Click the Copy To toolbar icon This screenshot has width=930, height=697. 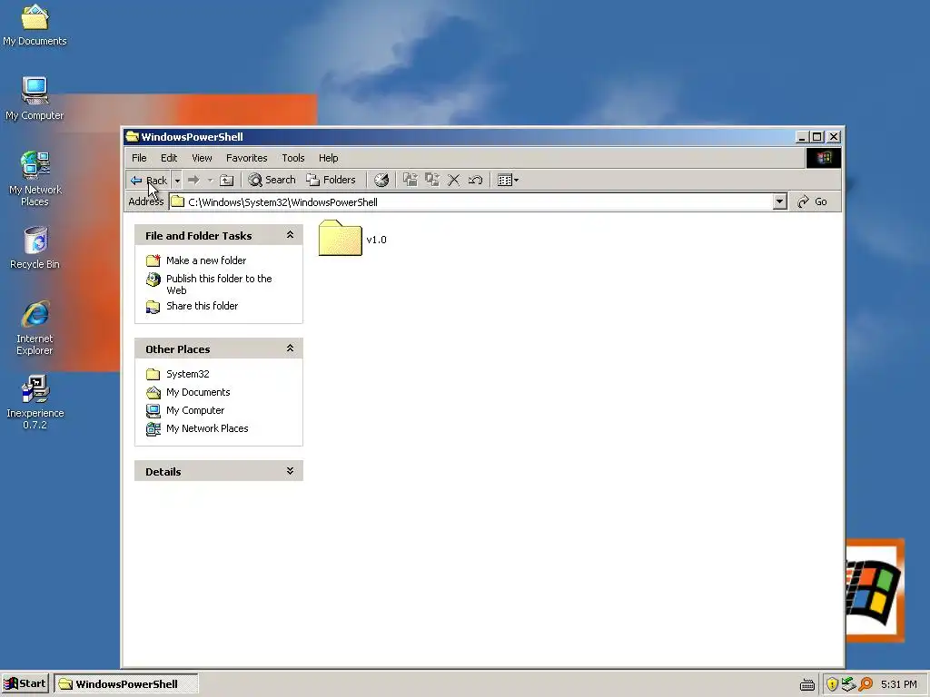pyautogui.click(x=431, y=181)
